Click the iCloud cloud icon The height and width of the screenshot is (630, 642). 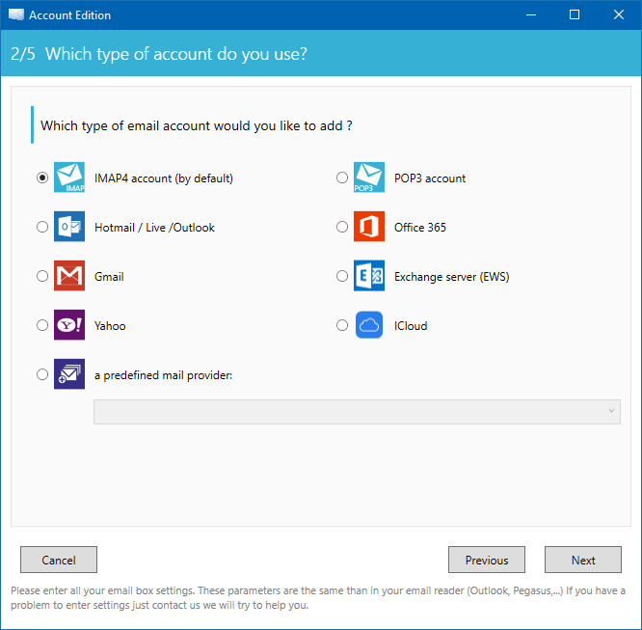(x=369, y=325)
